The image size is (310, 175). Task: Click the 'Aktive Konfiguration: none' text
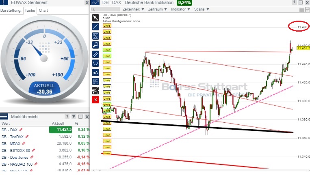121,21
